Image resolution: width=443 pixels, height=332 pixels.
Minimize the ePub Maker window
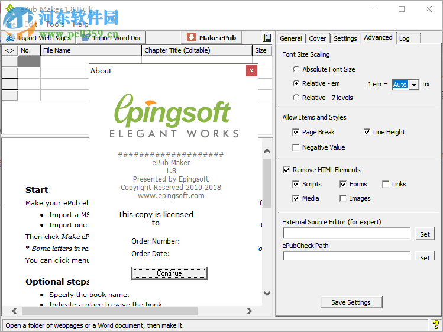click(375, 9)
